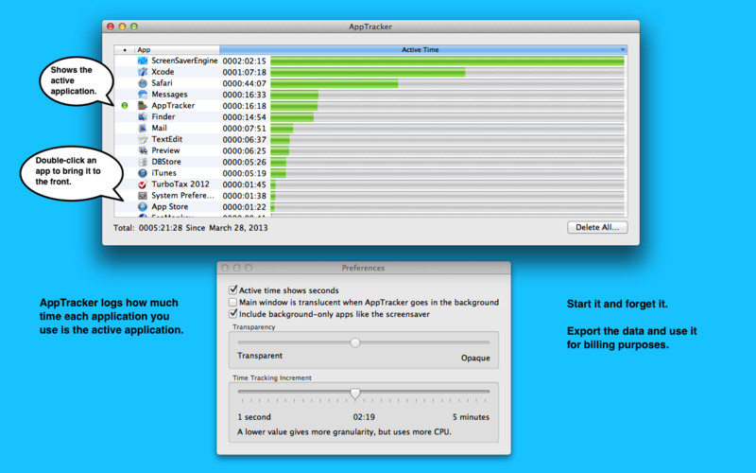Click the Mail app icon
756x473 pixels.
(143, 128)
